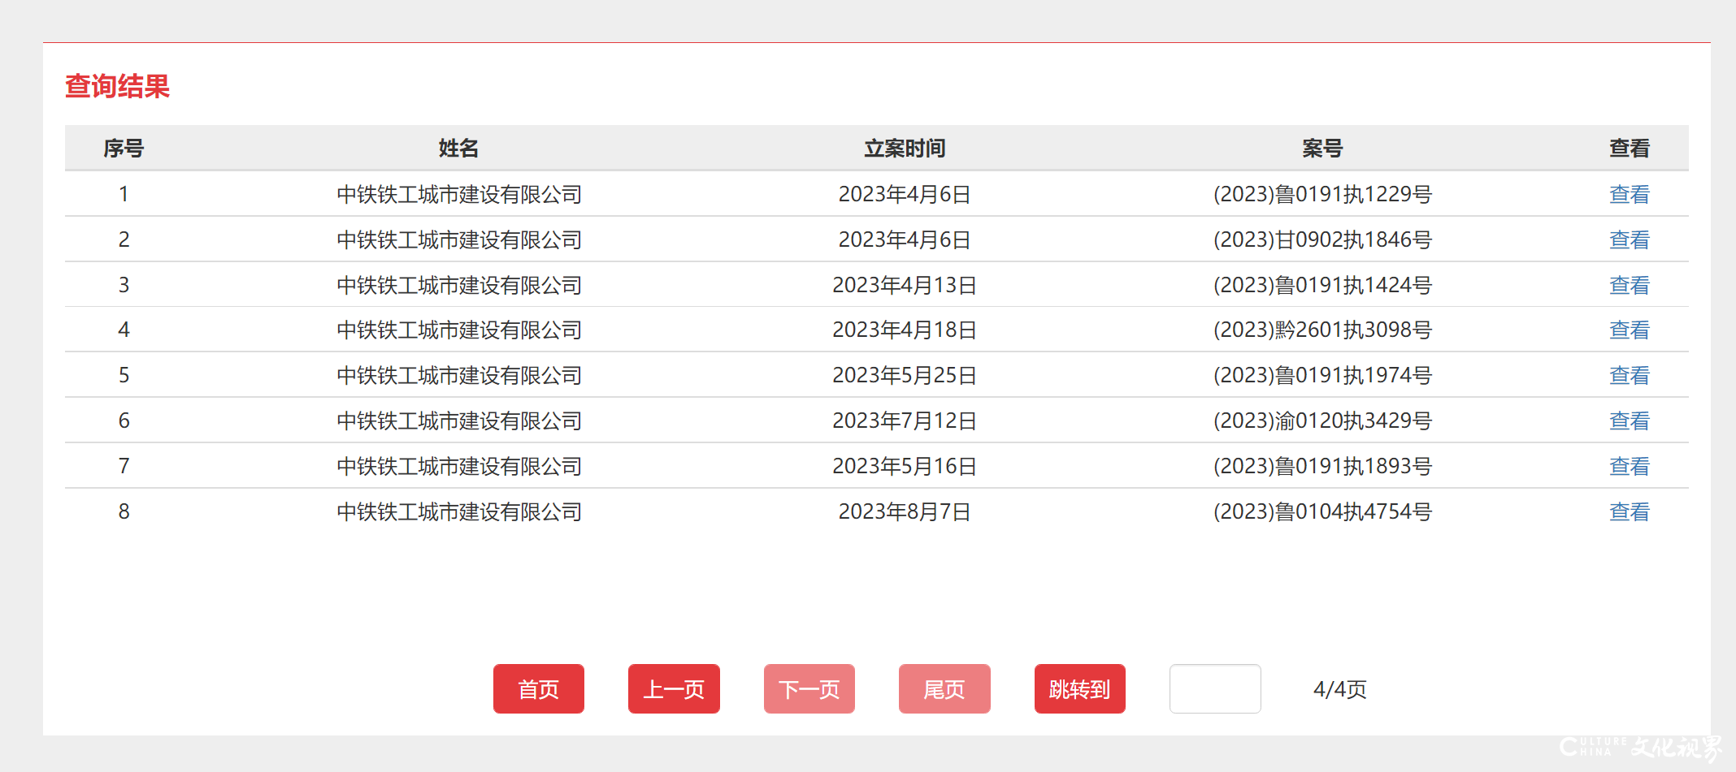The width and height of the screenshot is (1736, 772).
Task: Select the 姓名 column header
Action: click(x=458, y=148)
